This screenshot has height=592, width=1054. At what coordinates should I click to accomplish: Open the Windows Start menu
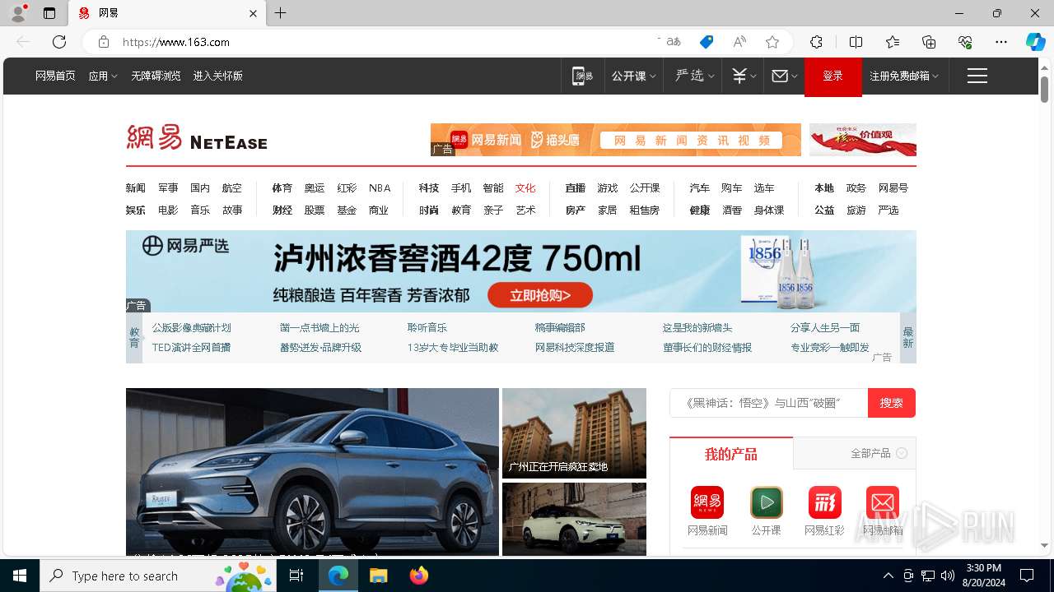[20, 576]
